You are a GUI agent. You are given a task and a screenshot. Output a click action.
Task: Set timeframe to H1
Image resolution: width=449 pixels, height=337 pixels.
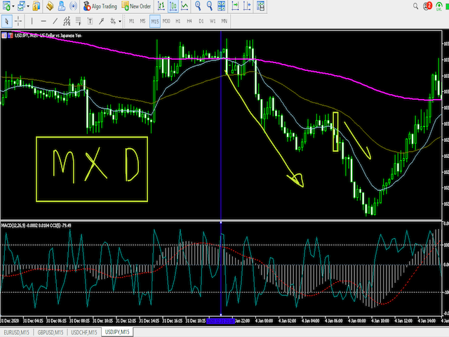(177, 21)
